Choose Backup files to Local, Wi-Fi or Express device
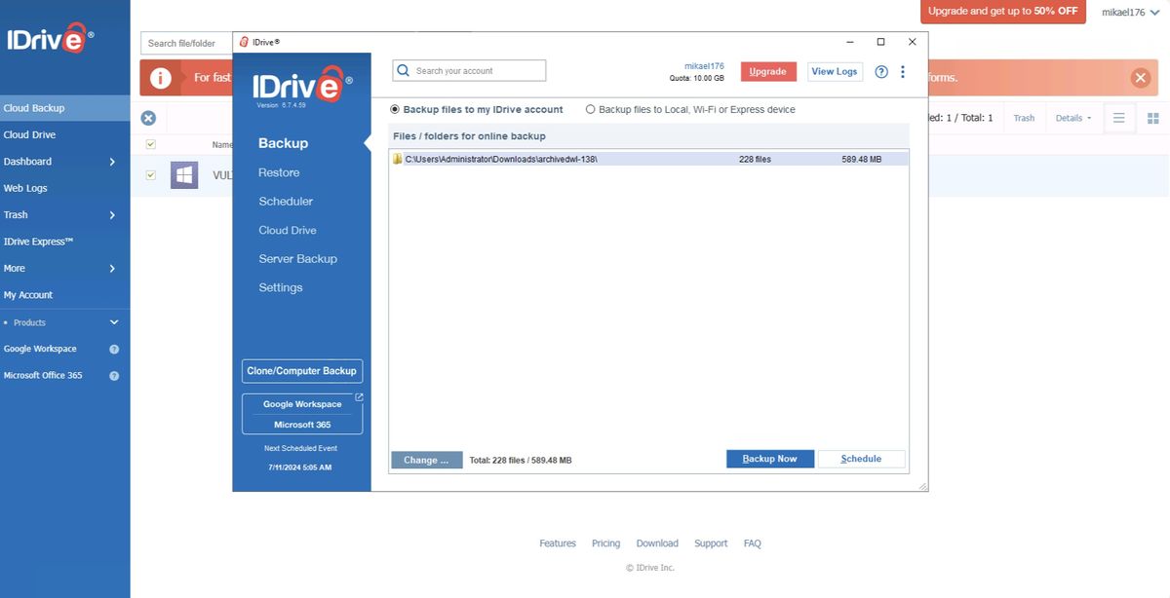The image size is (1170, 598). [x=590, y=109]
